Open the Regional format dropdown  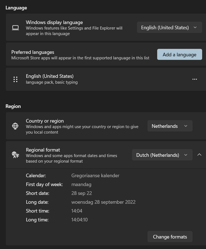(162, 155)
